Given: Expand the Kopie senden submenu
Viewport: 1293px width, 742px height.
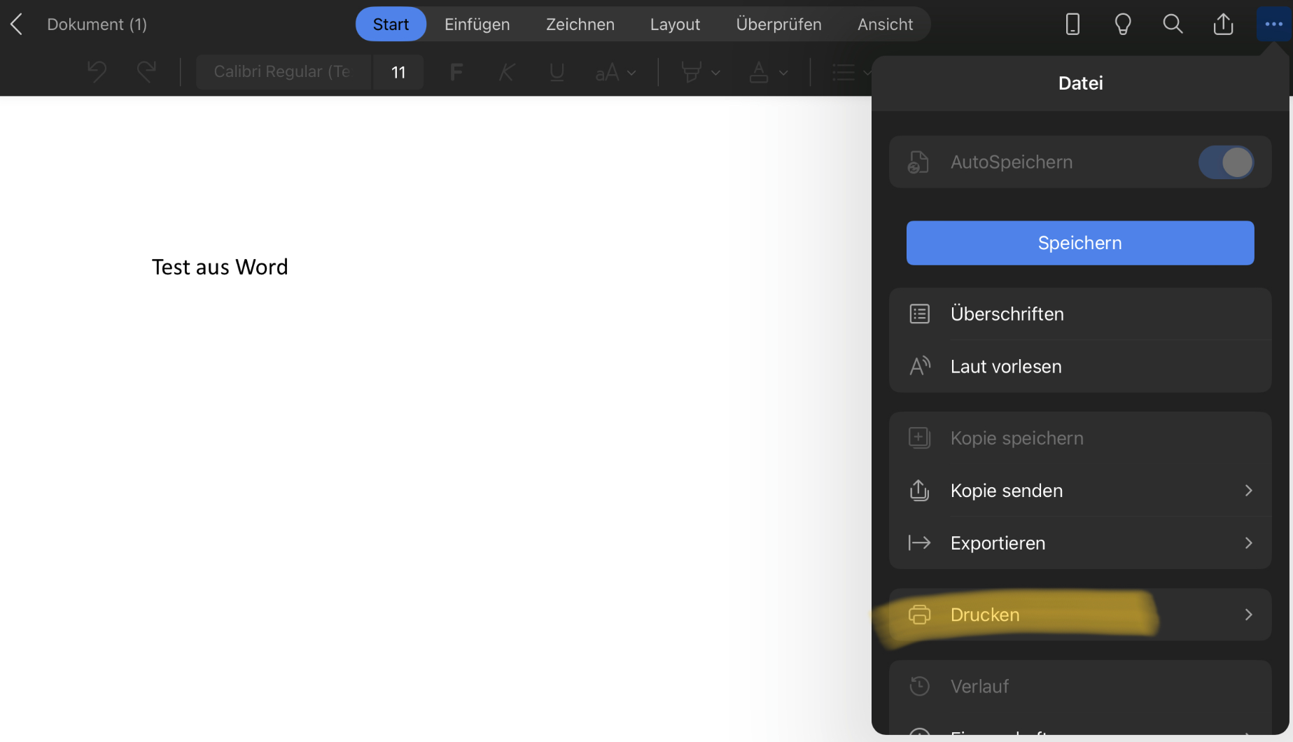Looking at the screenshot, I should (x=1079, y=491).
